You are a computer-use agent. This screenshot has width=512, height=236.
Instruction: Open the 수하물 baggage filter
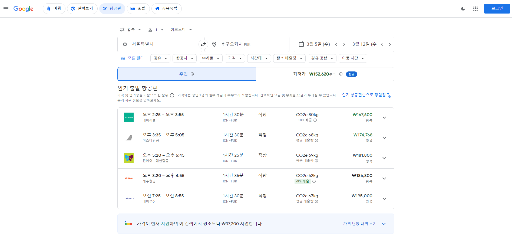coord(210,58)
